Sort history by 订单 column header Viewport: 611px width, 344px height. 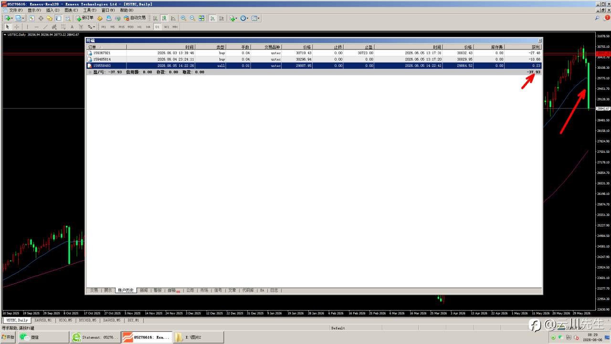(x=106, y=47)
